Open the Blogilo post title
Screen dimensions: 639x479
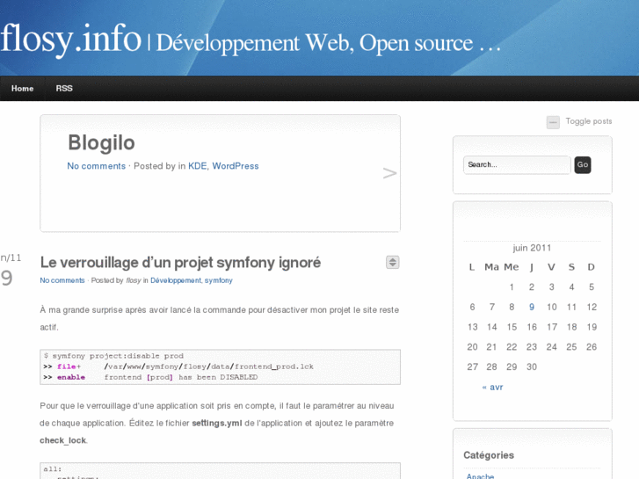[x=101, y=142]
